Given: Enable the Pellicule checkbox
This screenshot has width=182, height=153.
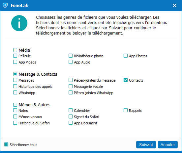Looking at the screenshot, I should tap(15, 56).
